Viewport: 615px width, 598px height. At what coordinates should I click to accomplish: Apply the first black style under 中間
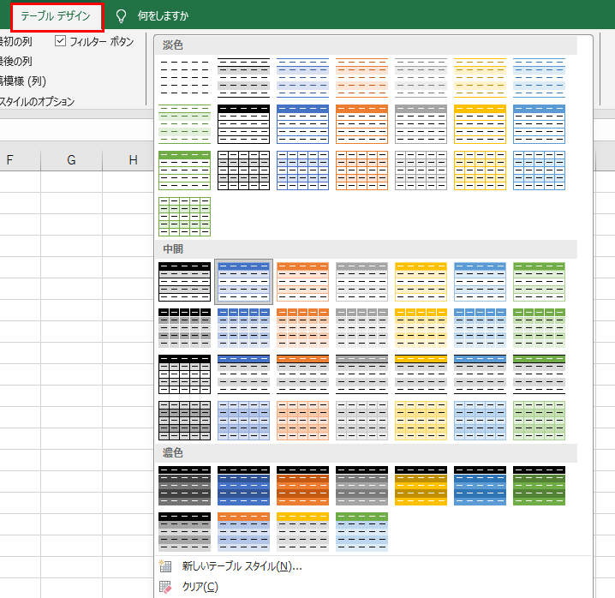pyautogui.click(x=184, y=281)
